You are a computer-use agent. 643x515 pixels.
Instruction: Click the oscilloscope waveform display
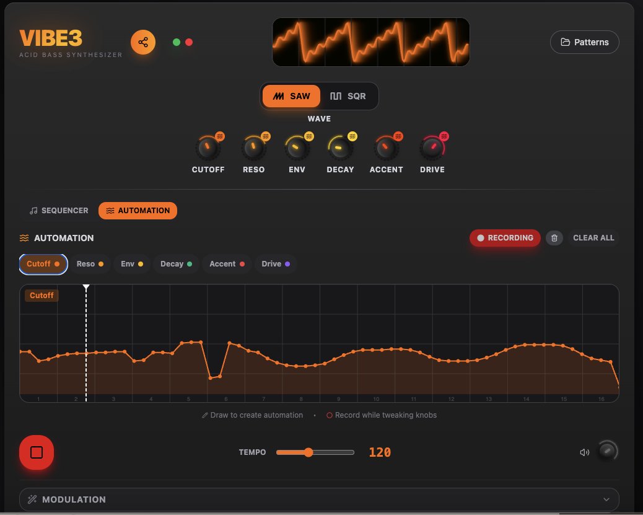click(370, 42)
